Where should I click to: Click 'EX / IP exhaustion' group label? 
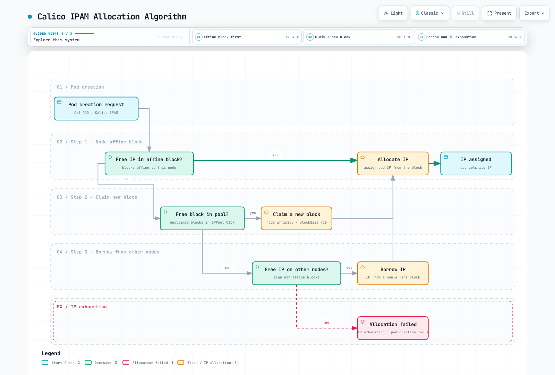click(82, 307)
